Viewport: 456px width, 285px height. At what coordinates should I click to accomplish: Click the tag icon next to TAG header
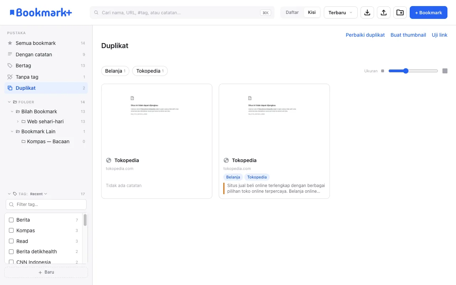[x=15, y=194]
